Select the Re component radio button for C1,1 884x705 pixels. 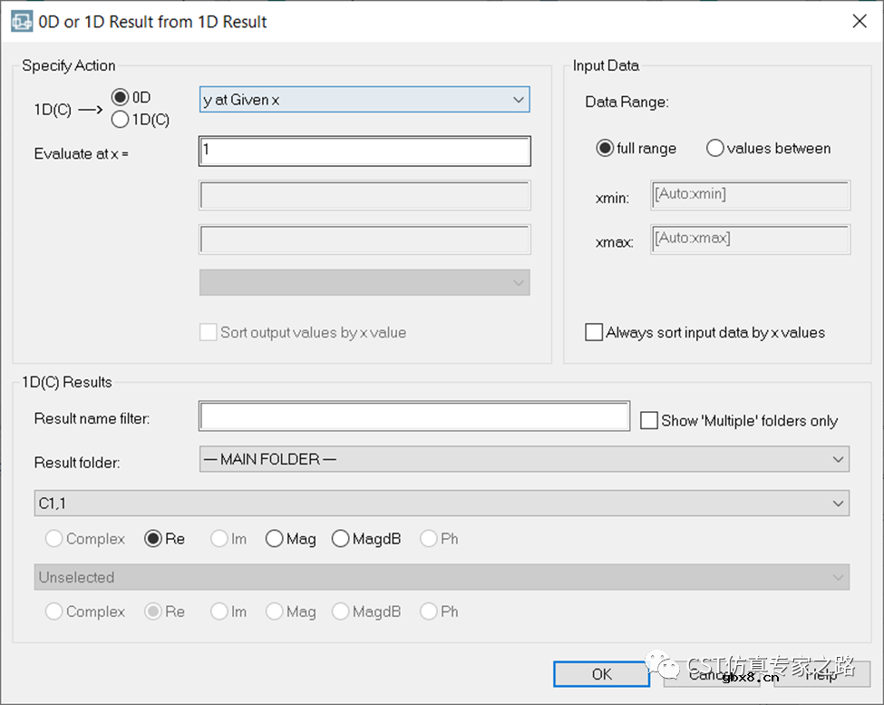pyautogui.click(x=154, y=539)
